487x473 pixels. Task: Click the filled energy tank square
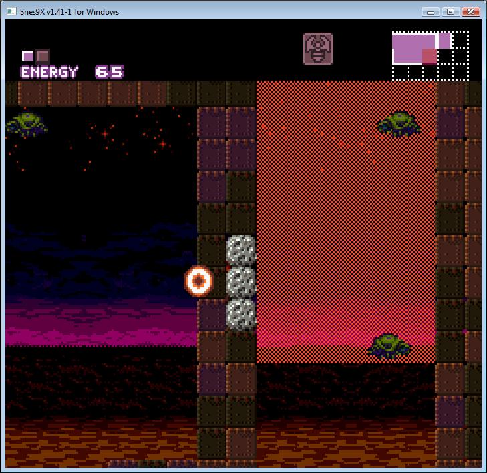27,56
